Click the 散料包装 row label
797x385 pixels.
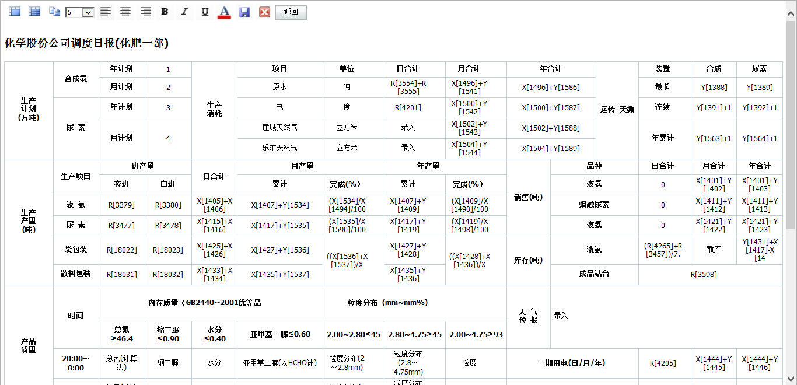(x=76, y=274)
